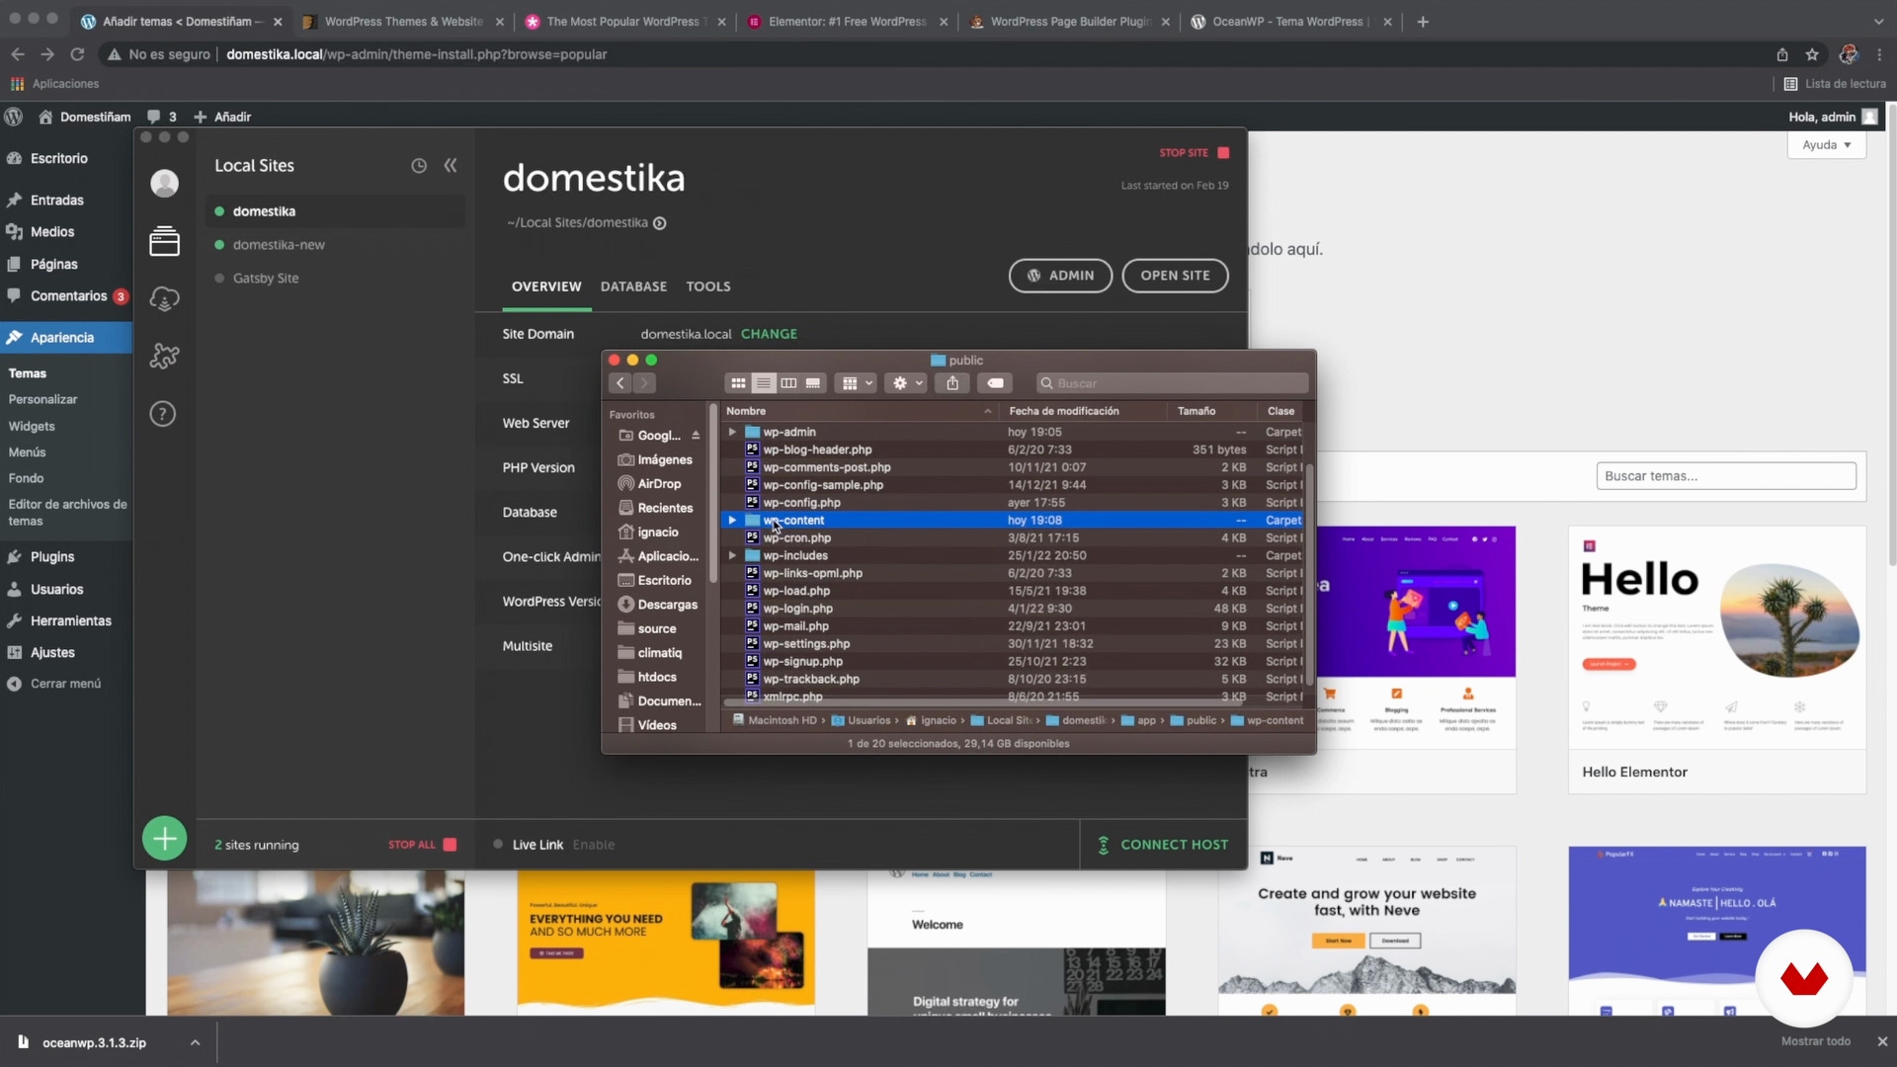The image size is (1897, 1067).
Task: Go forward in Finder window
Action: [644, 383]
